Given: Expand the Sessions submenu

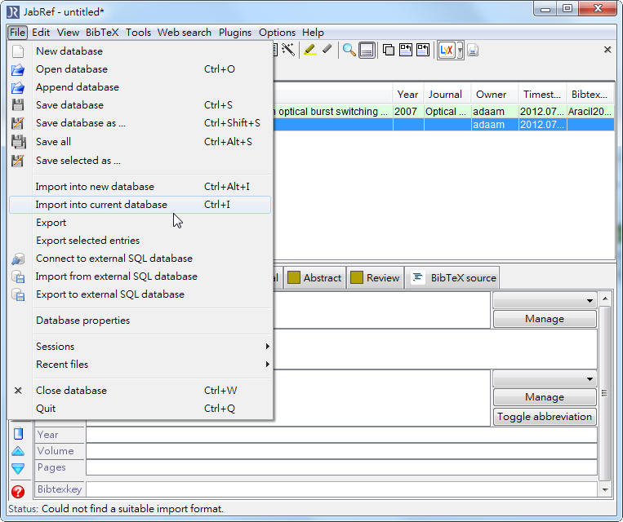Looking at the screenshot, I should tap(140, 346).
